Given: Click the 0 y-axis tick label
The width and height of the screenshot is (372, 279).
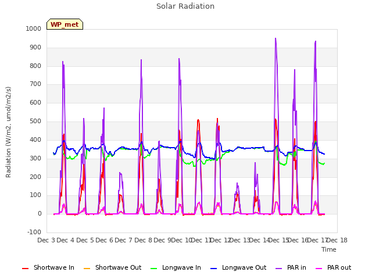Looking at the screenshot, I should pyautogui.click(x=40, y=213).
